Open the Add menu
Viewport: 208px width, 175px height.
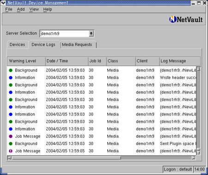click(x=21, y=9)
